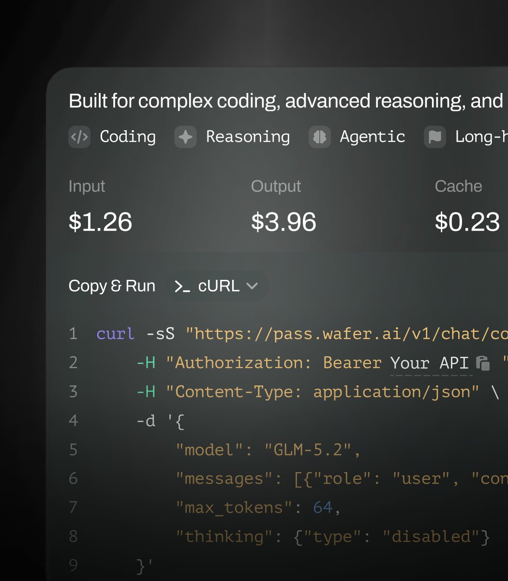Click the Agentic tag label

pos(373,137)
